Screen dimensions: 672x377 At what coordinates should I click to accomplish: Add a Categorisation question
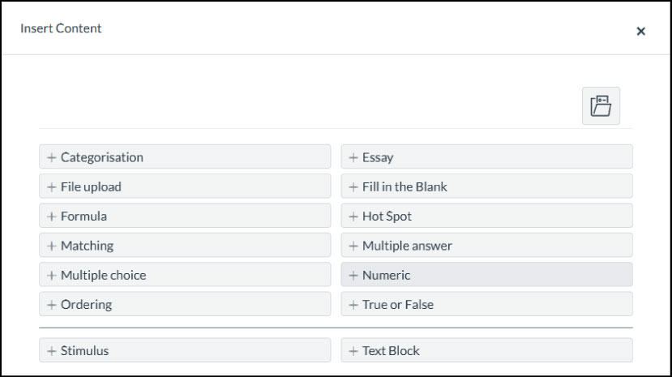pos(185,157)
